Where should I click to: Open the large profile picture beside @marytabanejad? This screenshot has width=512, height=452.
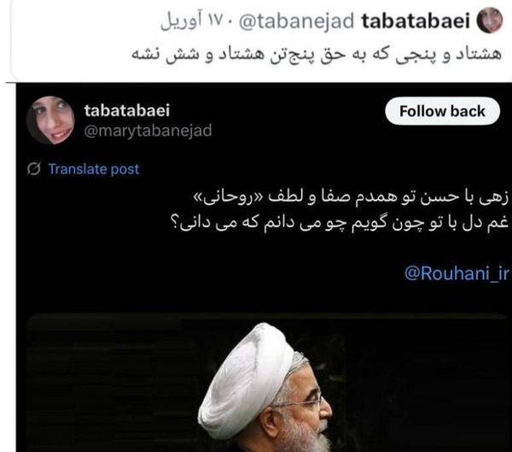(50, 120)
